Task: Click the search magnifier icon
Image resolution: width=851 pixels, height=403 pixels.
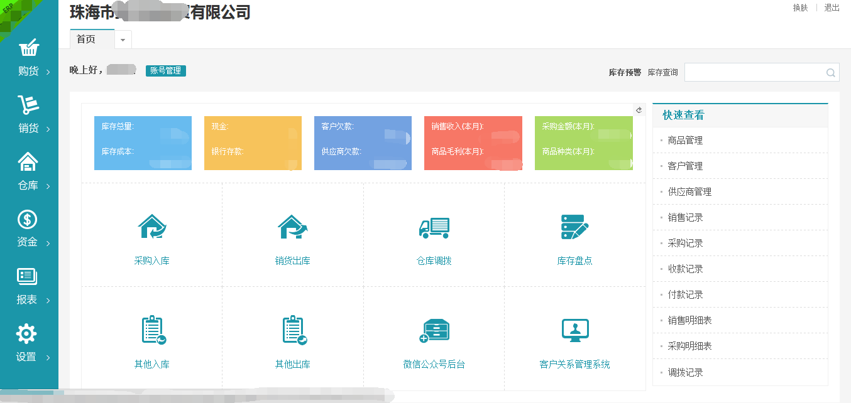Action: point(830,73)
